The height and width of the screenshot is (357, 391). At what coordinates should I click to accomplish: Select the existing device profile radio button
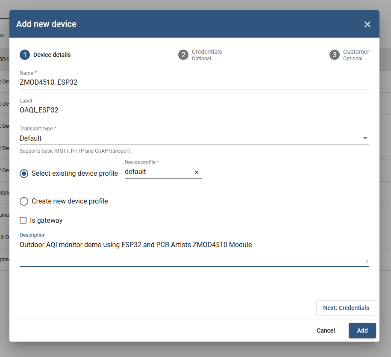(x=24, y=174)
